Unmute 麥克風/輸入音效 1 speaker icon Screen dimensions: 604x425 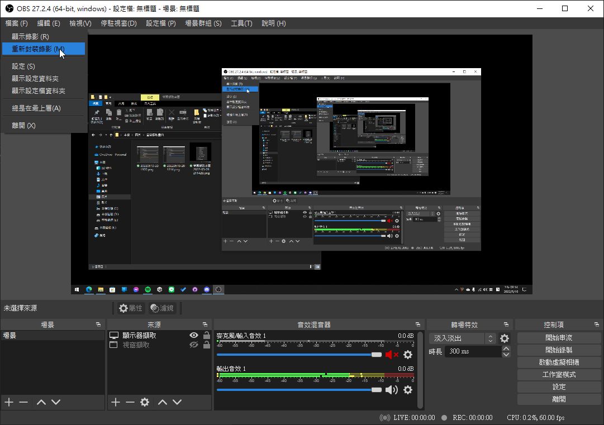392,355
